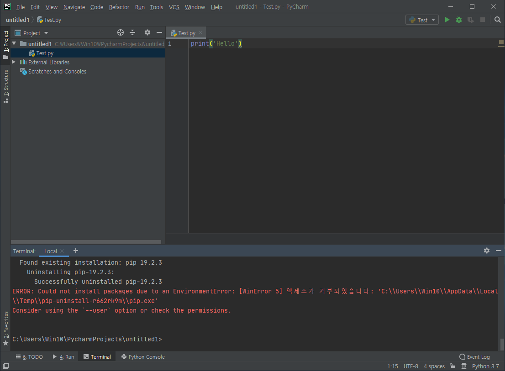Open Project panel settings gear
The height and width of the screenshot is (371, 505).
[x=147, y=32]
